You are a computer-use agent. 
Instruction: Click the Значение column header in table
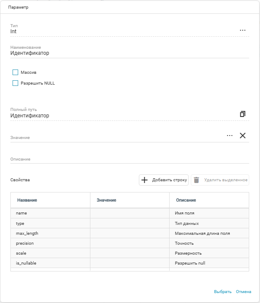click(106, 200)
